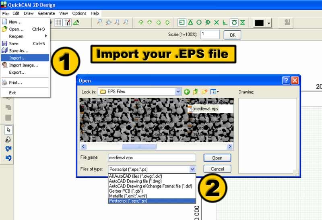Screen dimensions: 322x220
Task: Choose Exit in the File menu
Action: pyautogui.click(x=25, y=93)
